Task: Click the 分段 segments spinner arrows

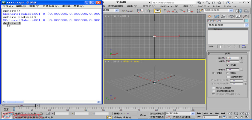Action: point(241,61)
